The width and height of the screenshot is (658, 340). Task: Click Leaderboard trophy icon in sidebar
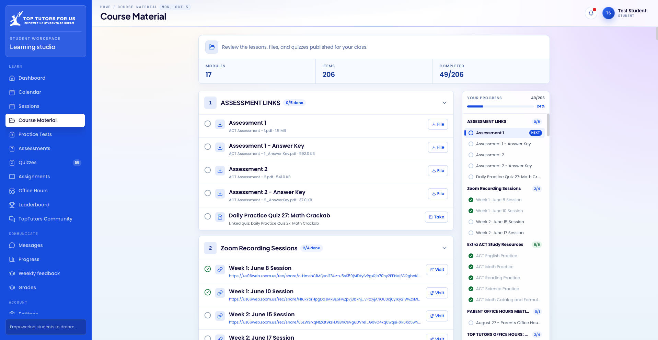12,205
